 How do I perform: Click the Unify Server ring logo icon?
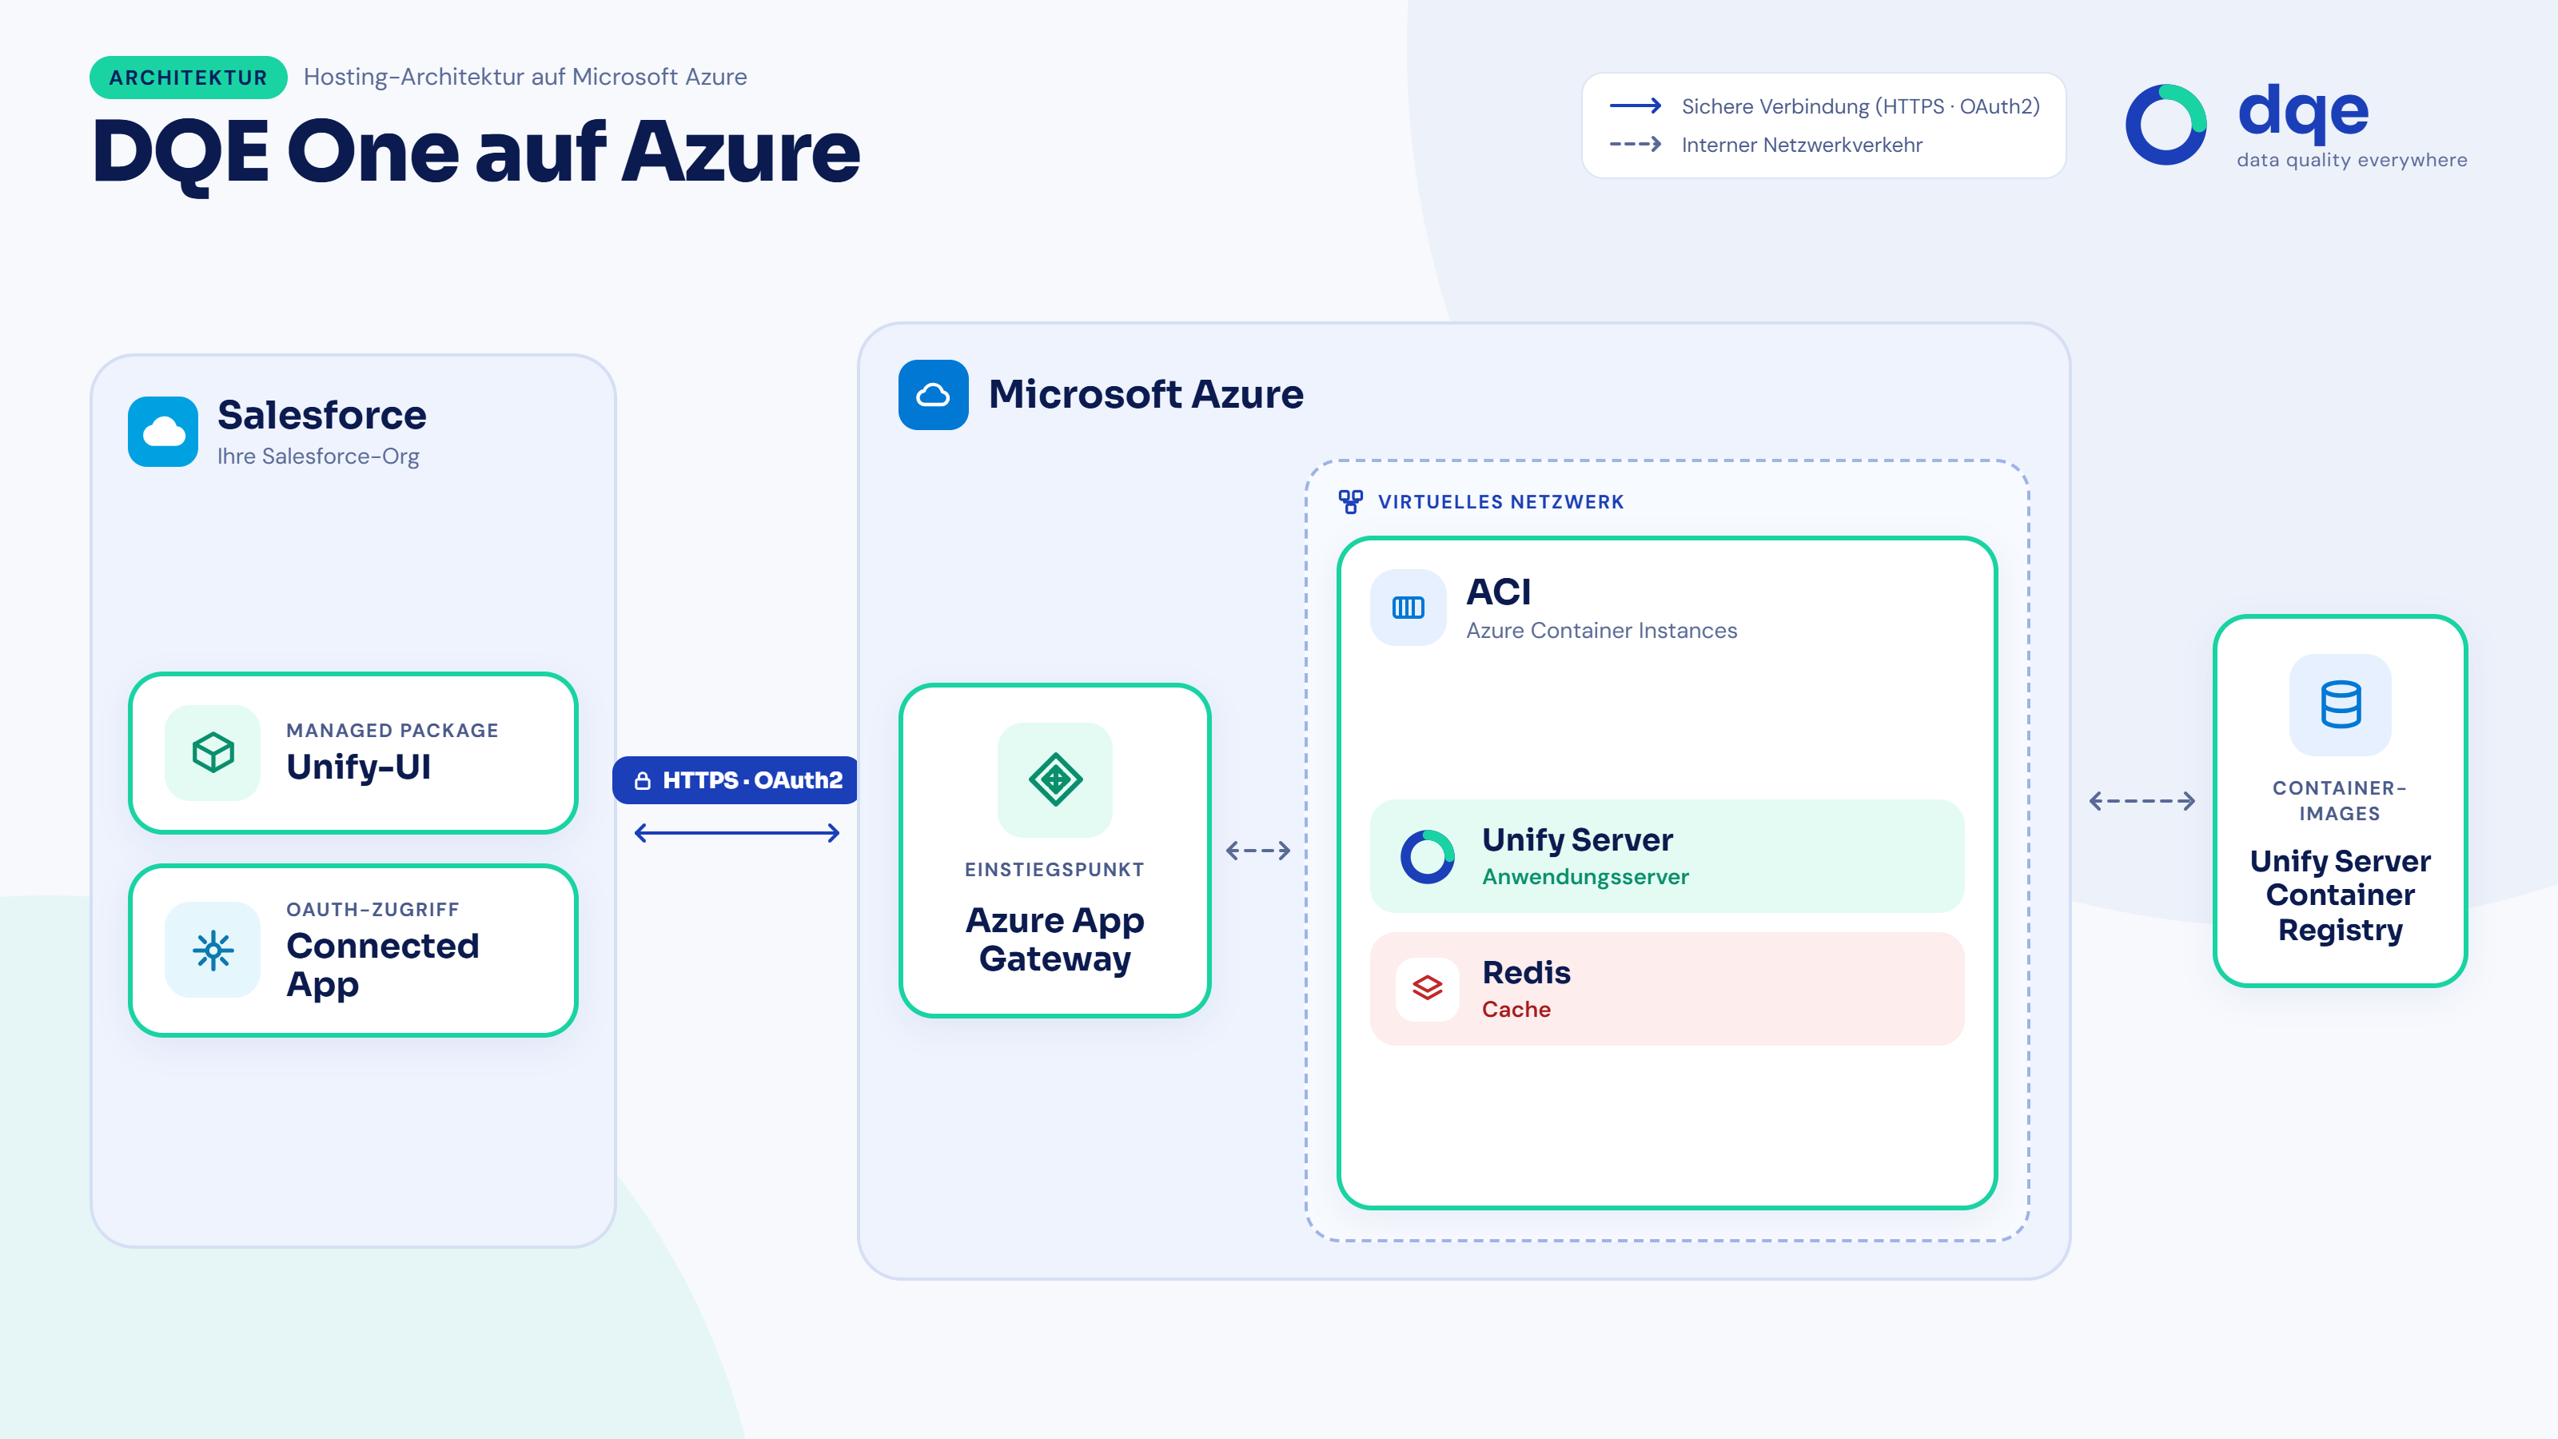(1427, 856)
